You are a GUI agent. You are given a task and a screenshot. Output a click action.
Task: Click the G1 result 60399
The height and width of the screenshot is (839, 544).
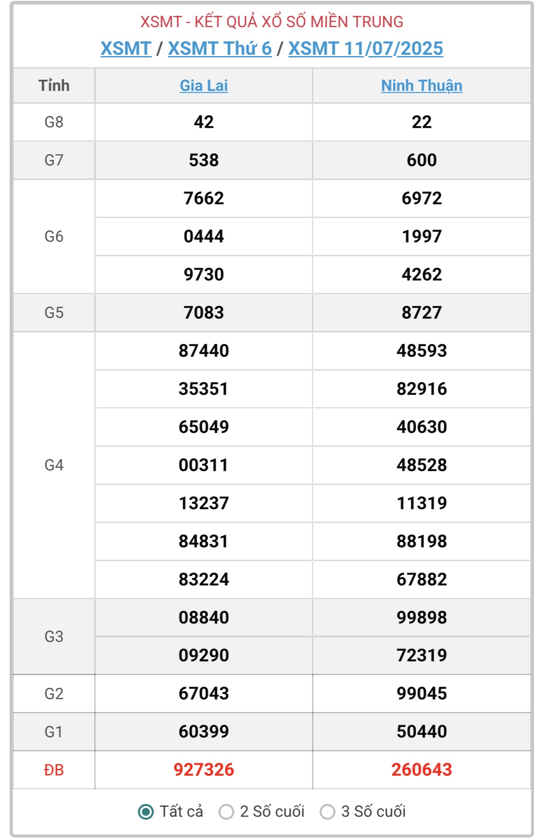pyautogui.click(x=204, y=732)
